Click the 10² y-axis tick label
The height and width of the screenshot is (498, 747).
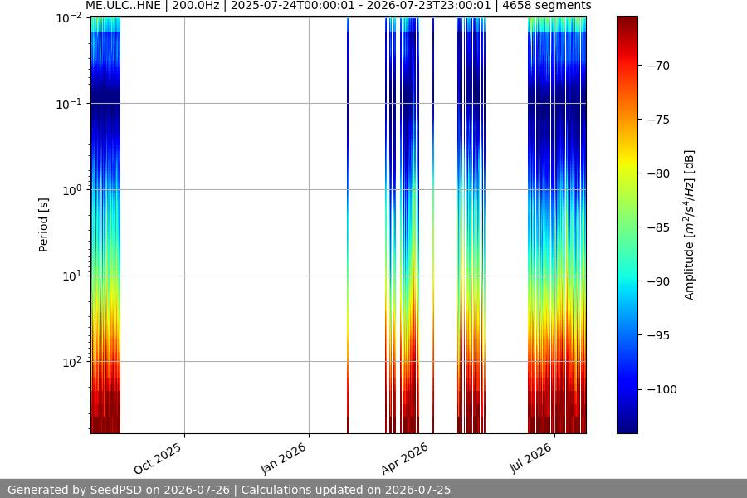(72, 362)
